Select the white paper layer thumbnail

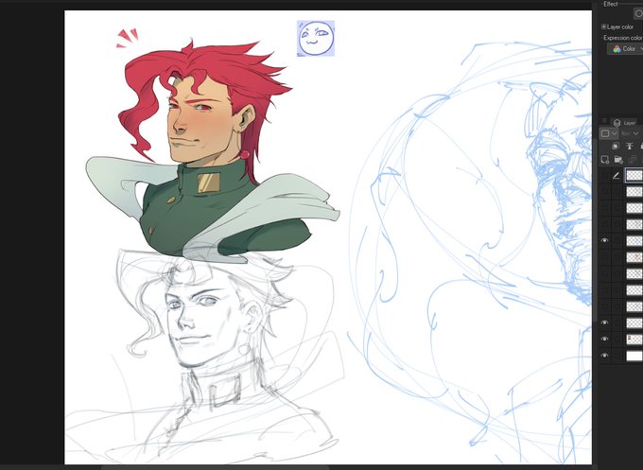[634, 356]
